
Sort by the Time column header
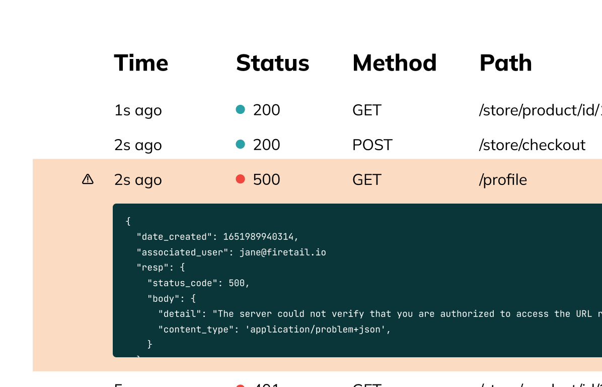coord(141,62)
